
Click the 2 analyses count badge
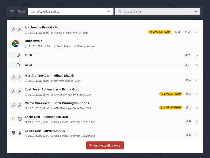point(177,32)
